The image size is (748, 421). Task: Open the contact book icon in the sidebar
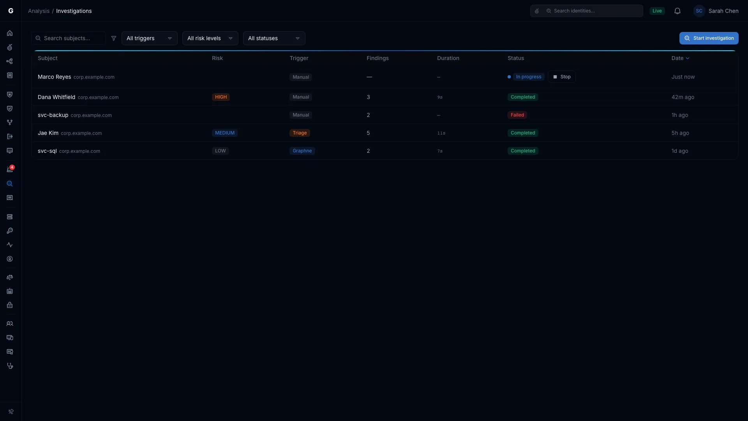click(10, 75)
